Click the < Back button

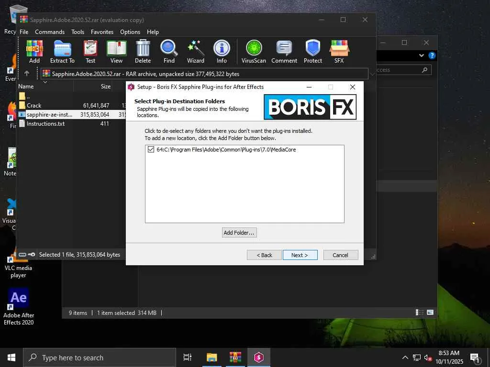click(264, 255)
